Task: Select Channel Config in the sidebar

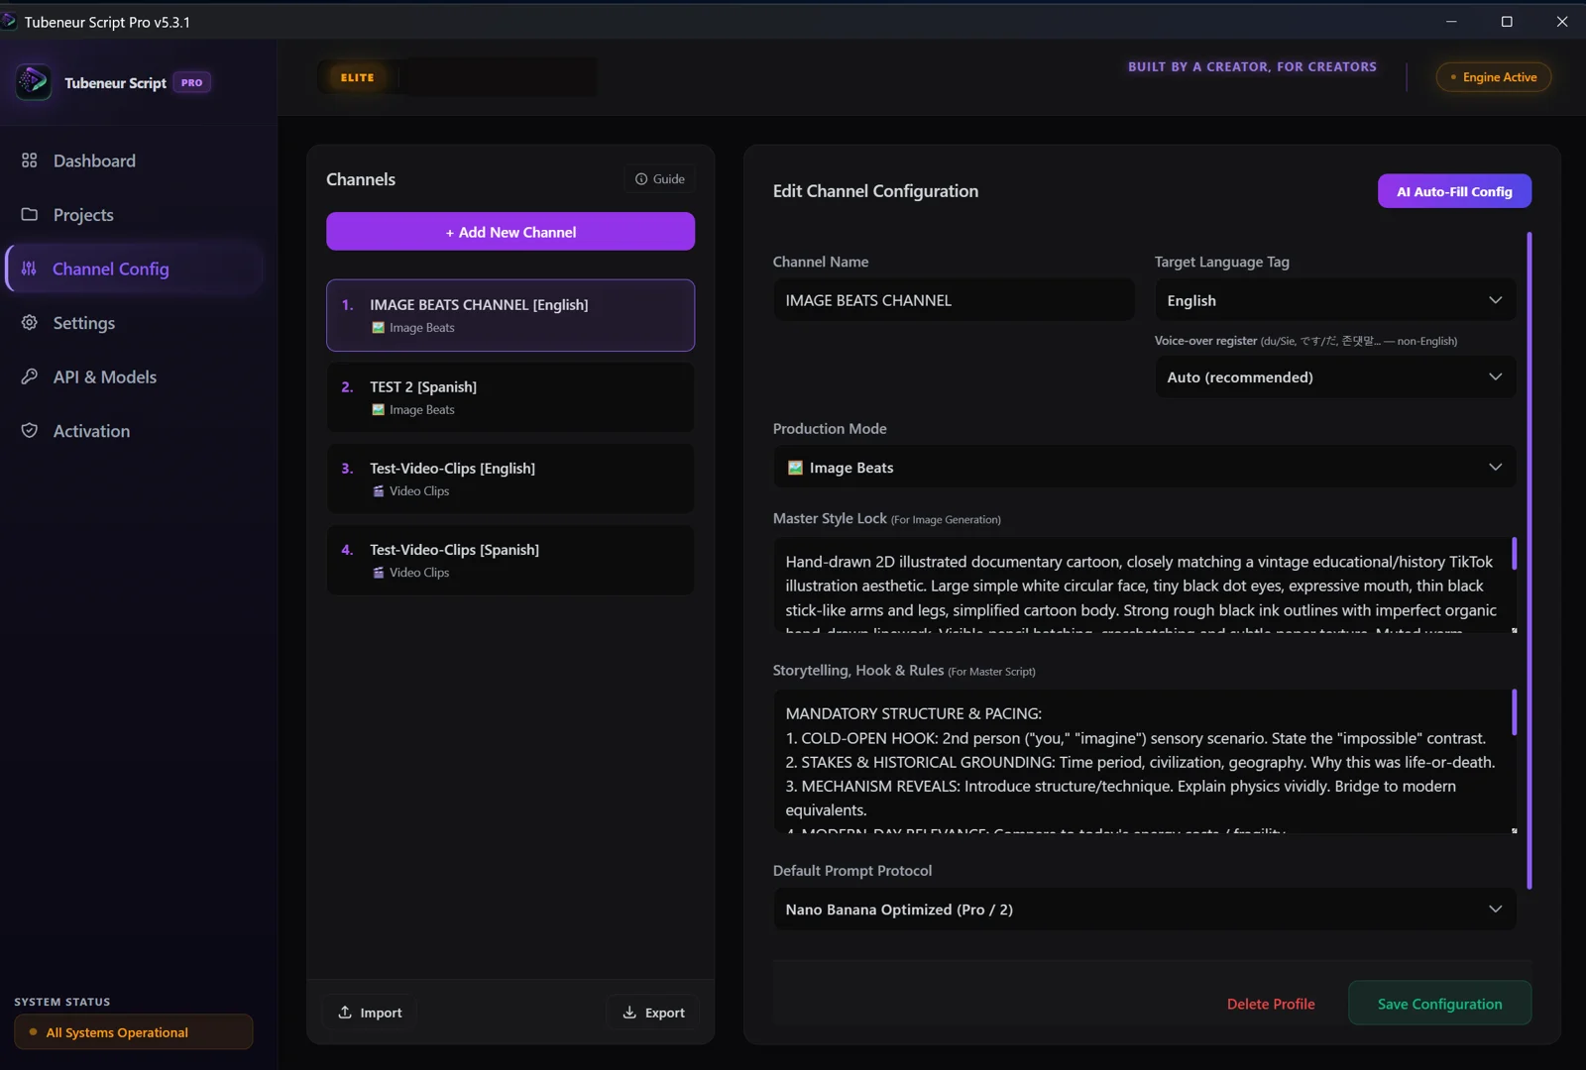Action: tap(134, 268)
